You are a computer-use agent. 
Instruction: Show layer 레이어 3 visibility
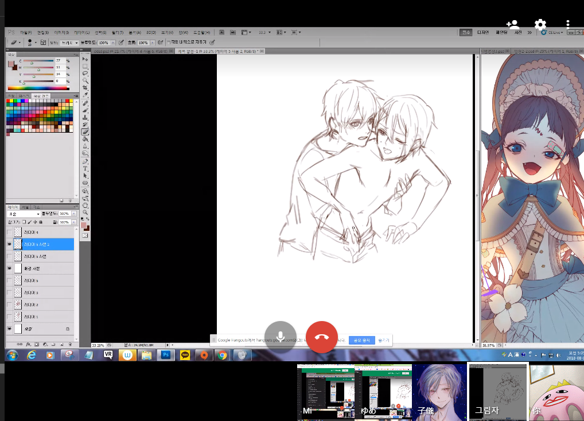coord(10,293)
